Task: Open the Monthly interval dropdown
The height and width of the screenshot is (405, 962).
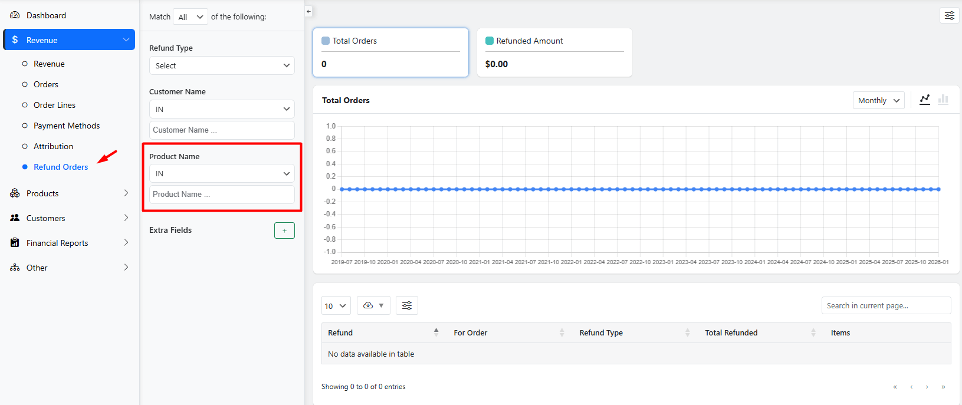Action: 878,100
